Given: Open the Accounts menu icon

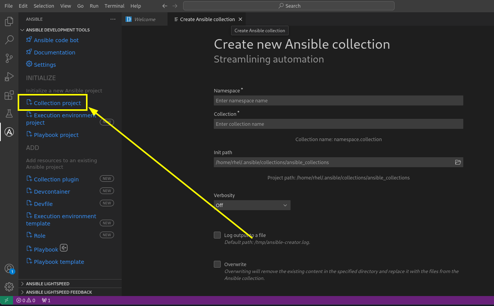Looking at the screenshot, I should click(x=9, y=269).
